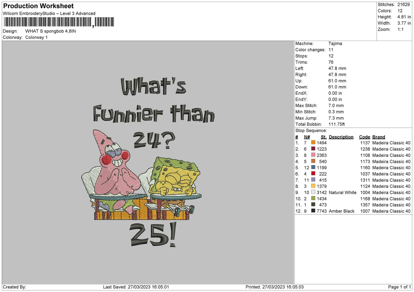Image resolution: width=414 pixels, height=292 pixels.
Task: Choose the Natural White color swatch
Action: (x=313, y=192)
